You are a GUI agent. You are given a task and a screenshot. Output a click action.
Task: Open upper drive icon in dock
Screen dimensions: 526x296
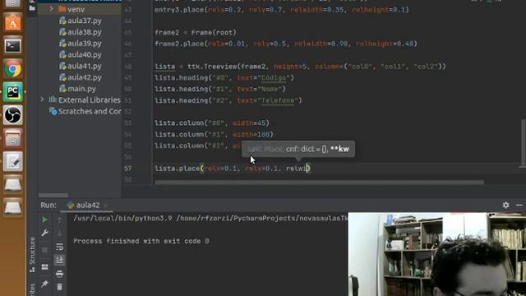click(13, 184)
